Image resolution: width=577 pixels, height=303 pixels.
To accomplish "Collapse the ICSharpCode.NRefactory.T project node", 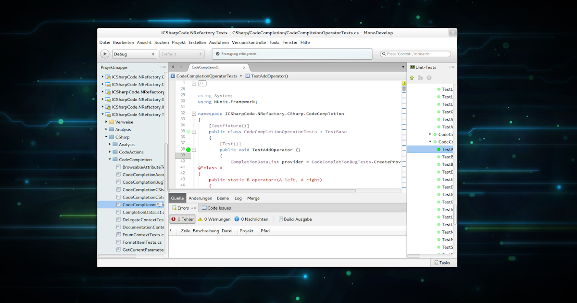I will [102, 114].
